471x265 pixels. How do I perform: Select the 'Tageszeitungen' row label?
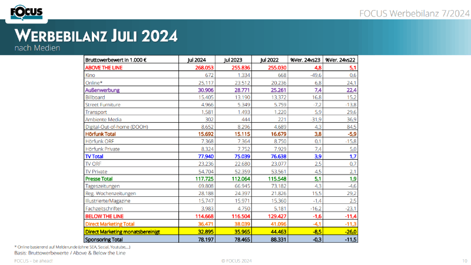[102, 186]
